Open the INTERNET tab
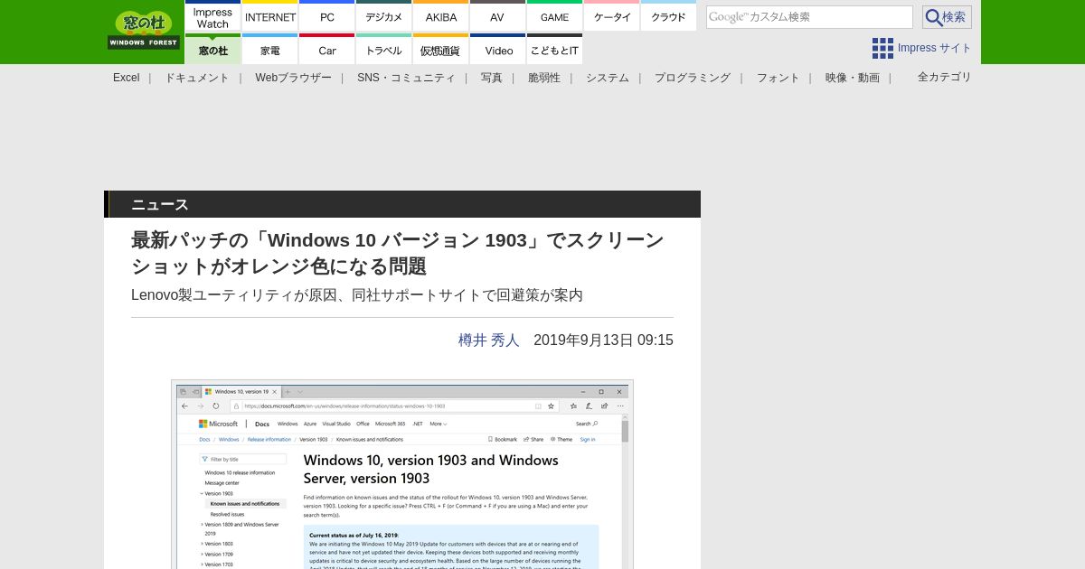1085x569 pixels. pos(270,16)
